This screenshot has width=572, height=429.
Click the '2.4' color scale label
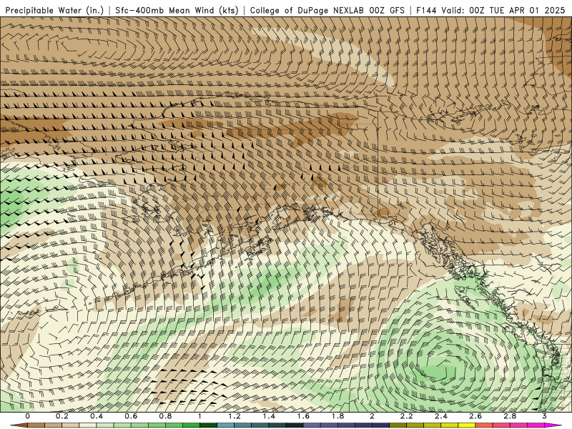click(441, 416)
